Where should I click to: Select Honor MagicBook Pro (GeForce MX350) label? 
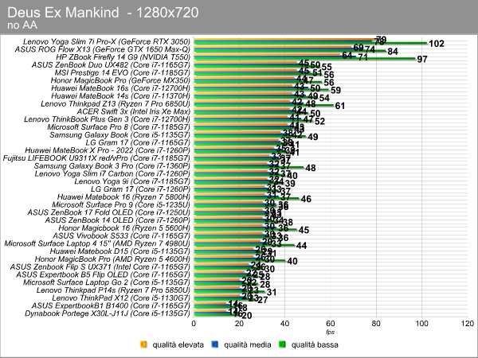click(120, 80)
